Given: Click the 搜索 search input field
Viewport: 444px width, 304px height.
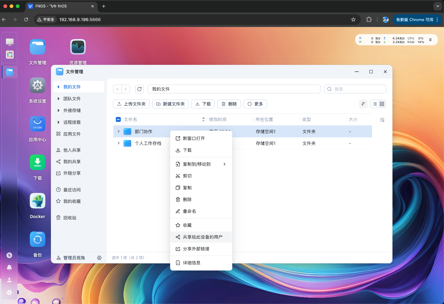Looking at the screenshot, I should click(357, 89).
